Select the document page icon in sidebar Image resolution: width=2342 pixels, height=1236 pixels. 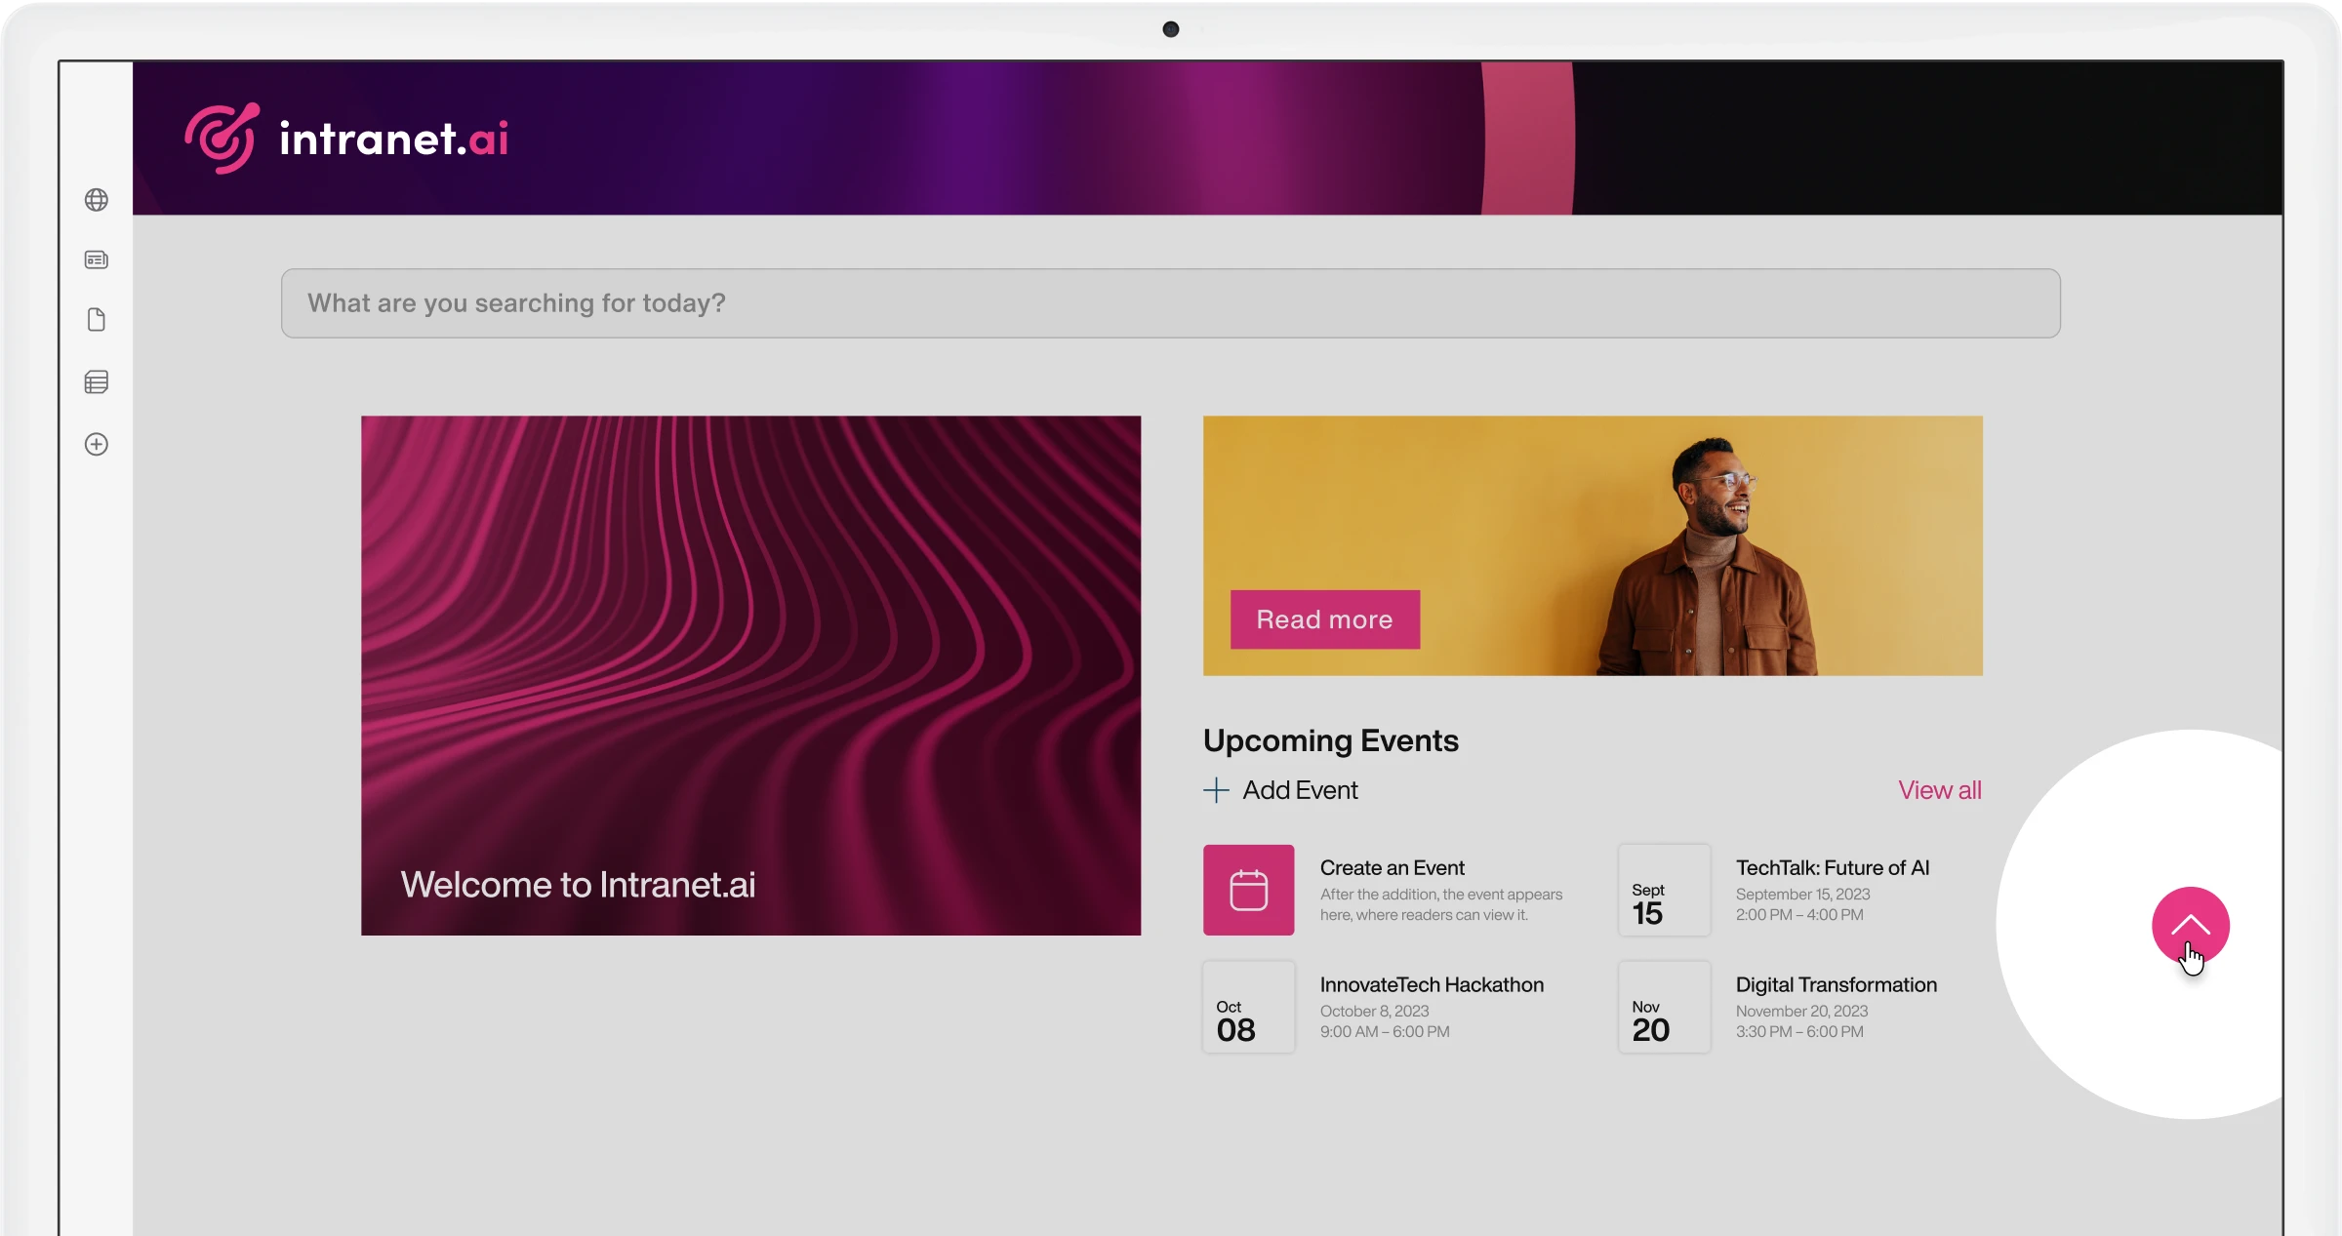coord(97,320)
